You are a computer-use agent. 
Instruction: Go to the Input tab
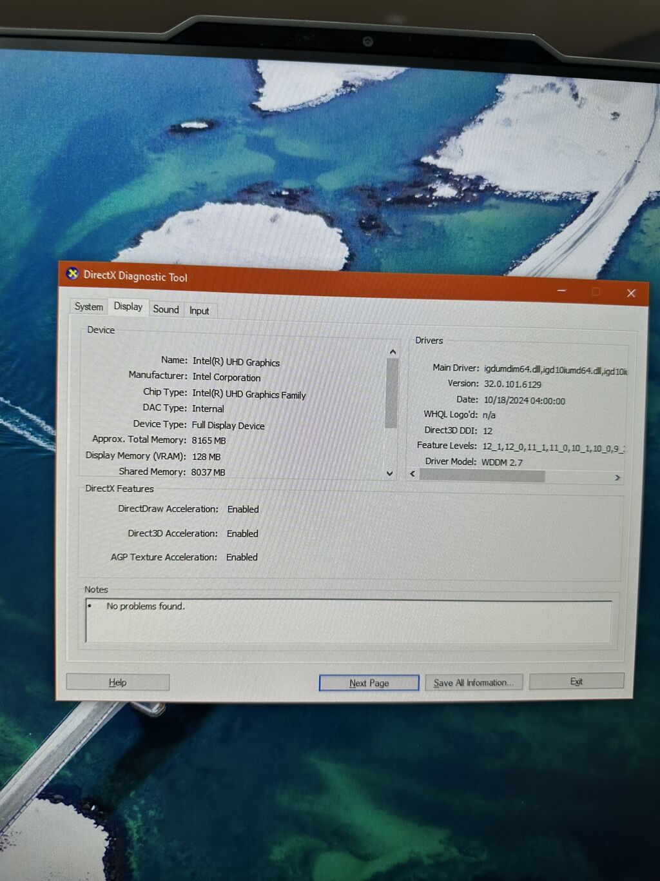[x=199, y=311]
